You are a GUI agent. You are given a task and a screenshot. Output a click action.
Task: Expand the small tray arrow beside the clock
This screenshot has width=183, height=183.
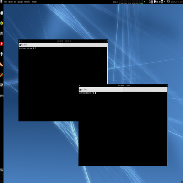[164, 2]
